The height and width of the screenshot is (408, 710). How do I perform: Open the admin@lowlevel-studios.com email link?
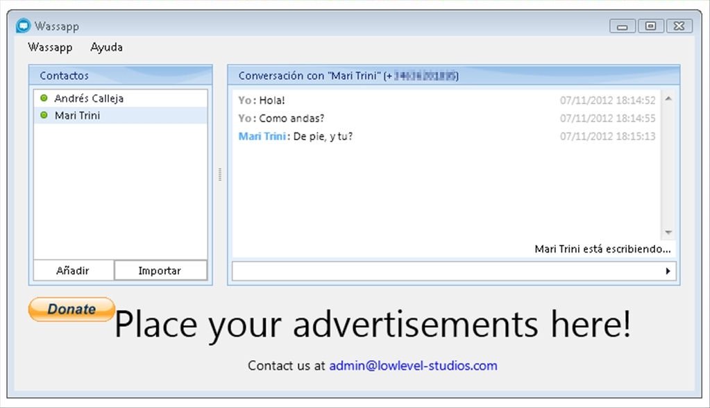coord(413,366)
